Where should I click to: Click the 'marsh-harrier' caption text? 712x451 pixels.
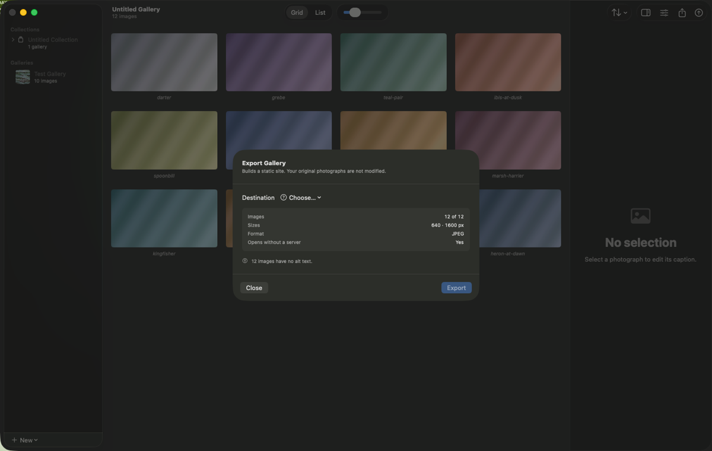pos(508,176)
